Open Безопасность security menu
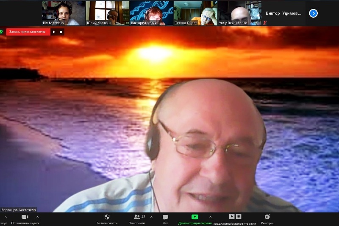 (107, 219)
